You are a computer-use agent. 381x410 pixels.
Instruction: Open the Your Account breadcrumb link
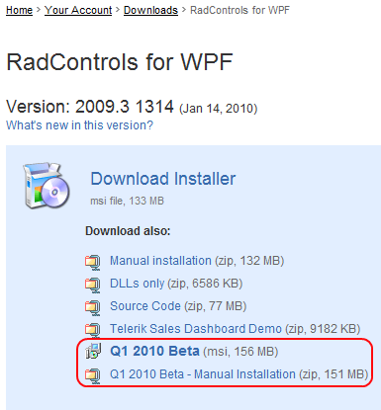(x=78, y=10)
